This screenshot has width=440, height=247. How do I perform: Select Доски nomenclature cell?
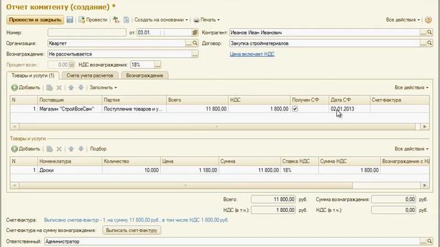(x=69, y=170)
